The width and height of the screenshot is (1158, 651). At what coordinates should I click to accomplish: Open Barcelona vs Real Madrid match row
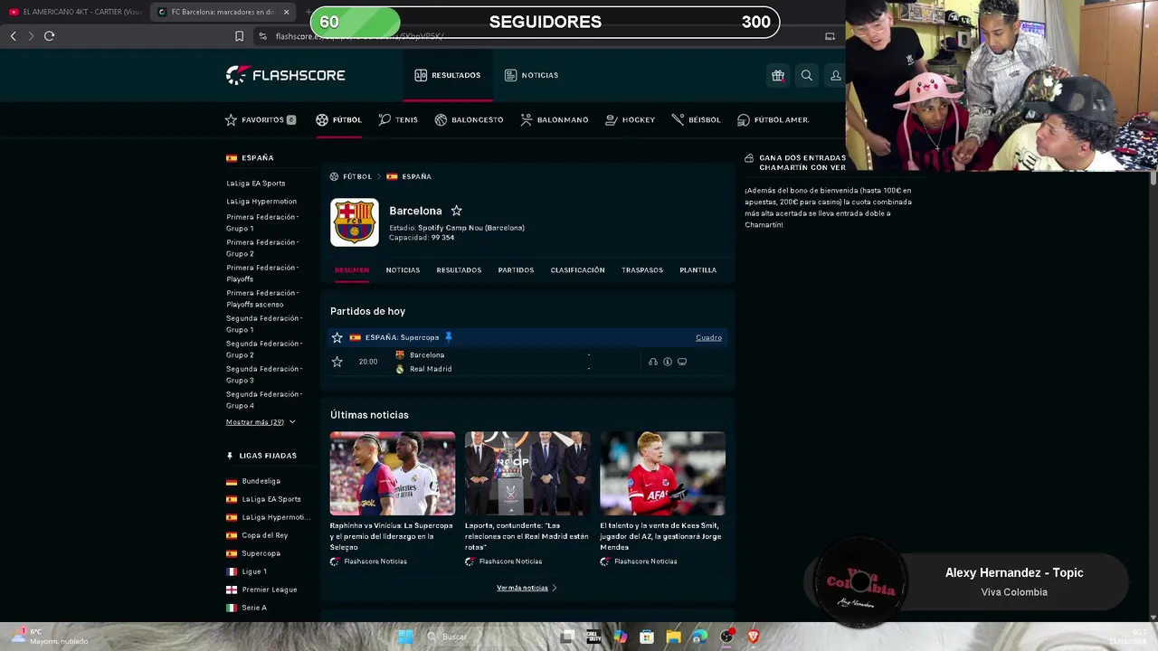pyautogui.click(x=527, y=362)
